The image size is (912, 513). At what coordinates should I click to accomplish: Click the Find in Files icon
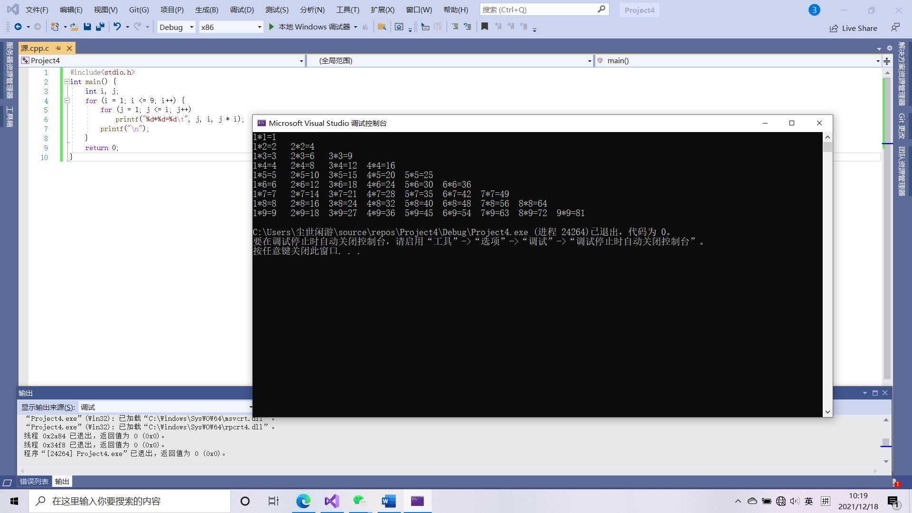[381, 27]
